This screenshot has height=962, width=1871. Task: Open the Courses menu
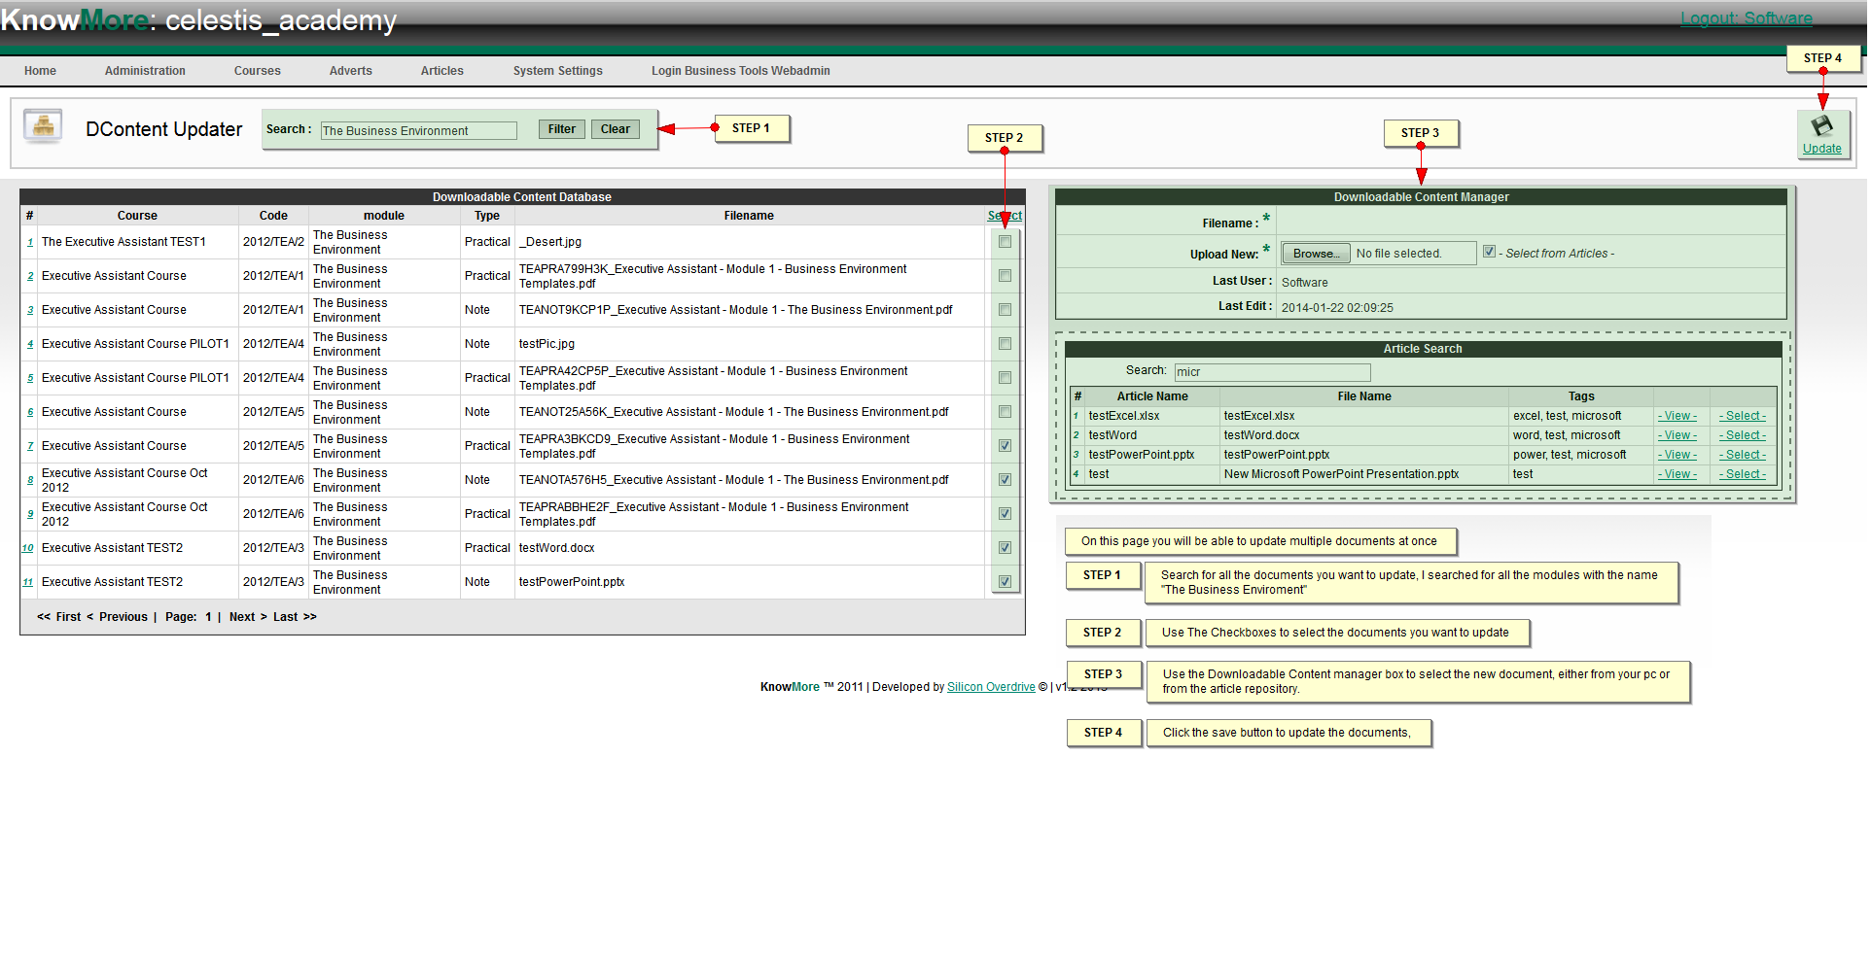[x=257, y=71]
